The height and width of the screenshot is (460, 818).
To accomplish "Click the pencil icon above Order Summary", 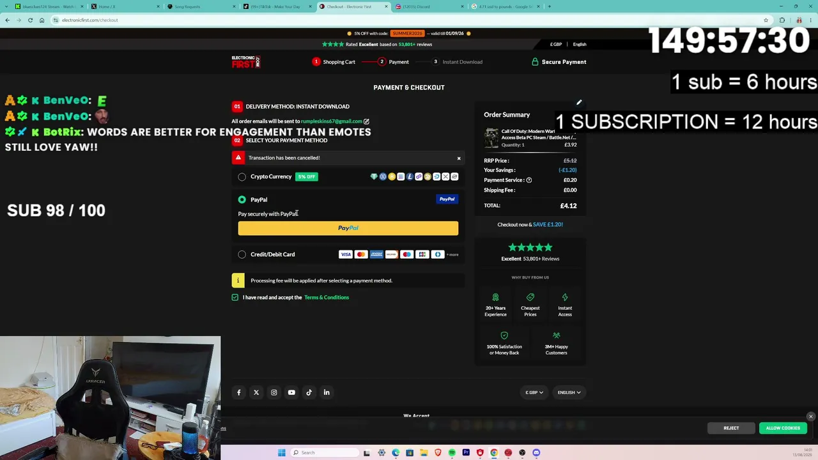I will pyautogui.click(x=579, y=102).
